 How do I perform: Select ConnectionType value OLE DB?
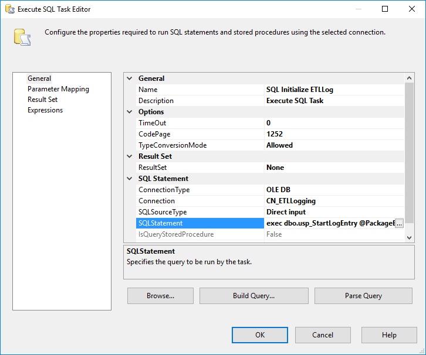334,190
